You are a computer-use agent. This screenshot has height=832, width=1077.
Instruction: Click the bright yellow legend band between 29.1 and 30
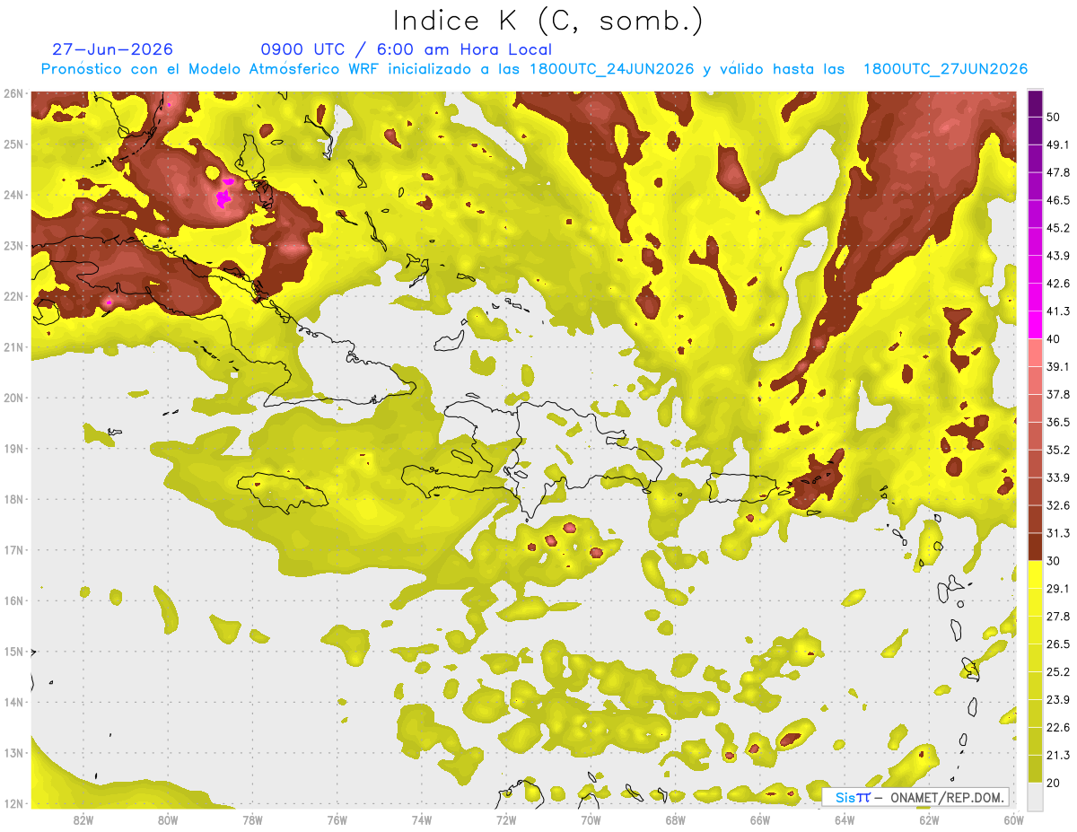[x=1035, y=574]
